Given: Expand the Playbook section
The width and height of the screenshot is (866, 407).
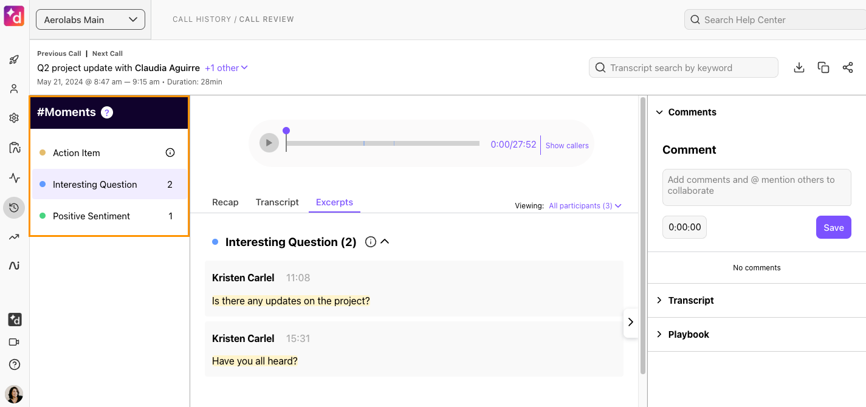Looking at the screenshot, I should [x=659, y=335].
